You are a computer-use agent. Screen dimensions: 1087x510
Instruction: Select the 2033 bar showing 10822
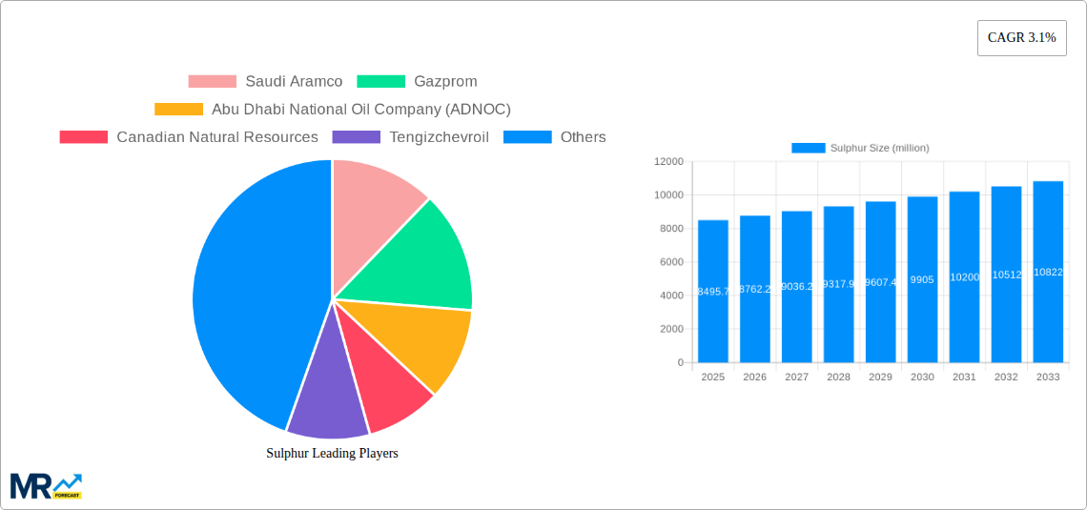click(1047, 272)
